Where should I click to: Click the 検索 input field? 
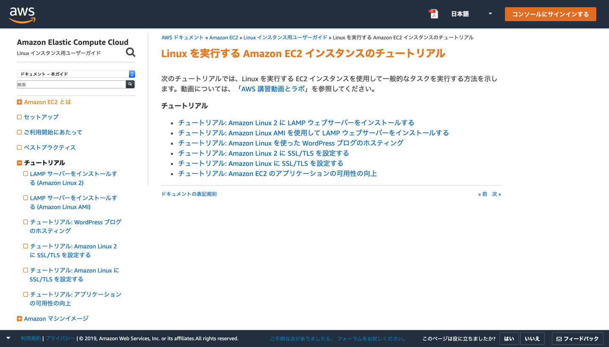(71, 84)
